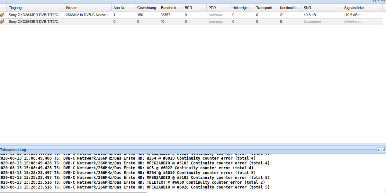Click the bandwidth value 8357
The width and height of the screenshot is (386, 193).
tap(166, 15)
